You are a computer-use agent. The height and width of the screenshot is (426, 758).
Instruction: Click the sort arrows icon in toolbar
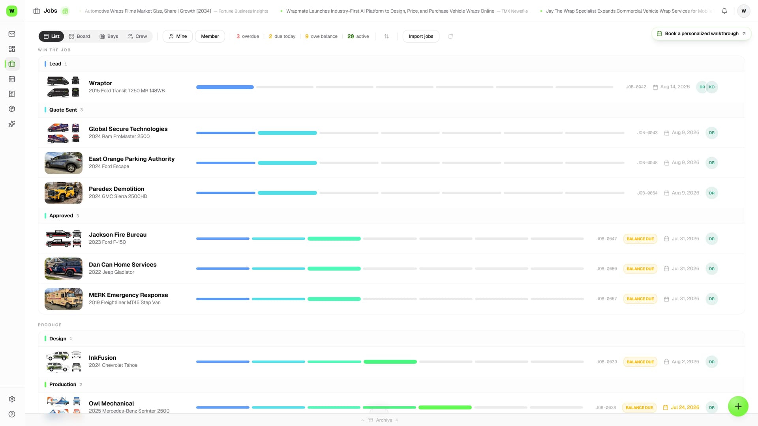(x=387, y=36)
